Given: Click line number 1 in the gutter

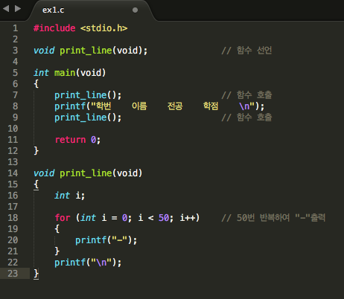Looking at the screenshot, I should coord(16,28).
